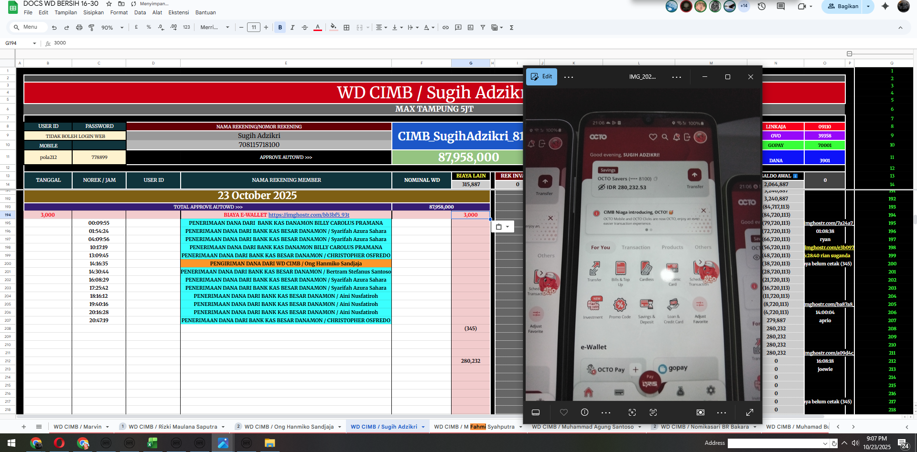Open fill color picker
The width and height of the screenshot is (917, 452).
coord(334,27)
